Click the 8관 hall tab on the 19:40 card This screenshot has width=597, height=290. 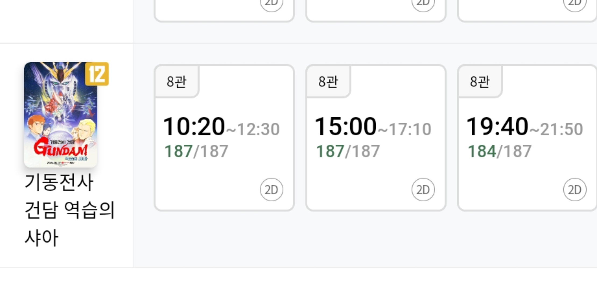point(480,81)
